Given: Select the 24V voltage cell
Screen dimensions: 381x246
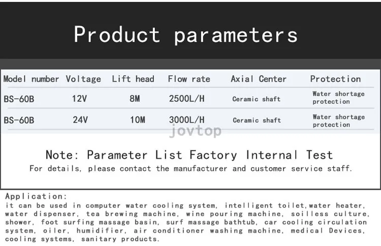Looking at the screenshot, I should tap(80, 119).
